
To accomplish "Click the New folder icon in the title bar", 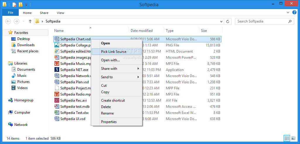I will [21, 4].
